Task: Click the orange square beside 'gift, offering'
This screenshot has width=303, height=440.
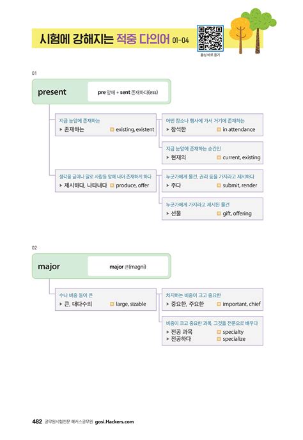Action: [x=219, y=214]
